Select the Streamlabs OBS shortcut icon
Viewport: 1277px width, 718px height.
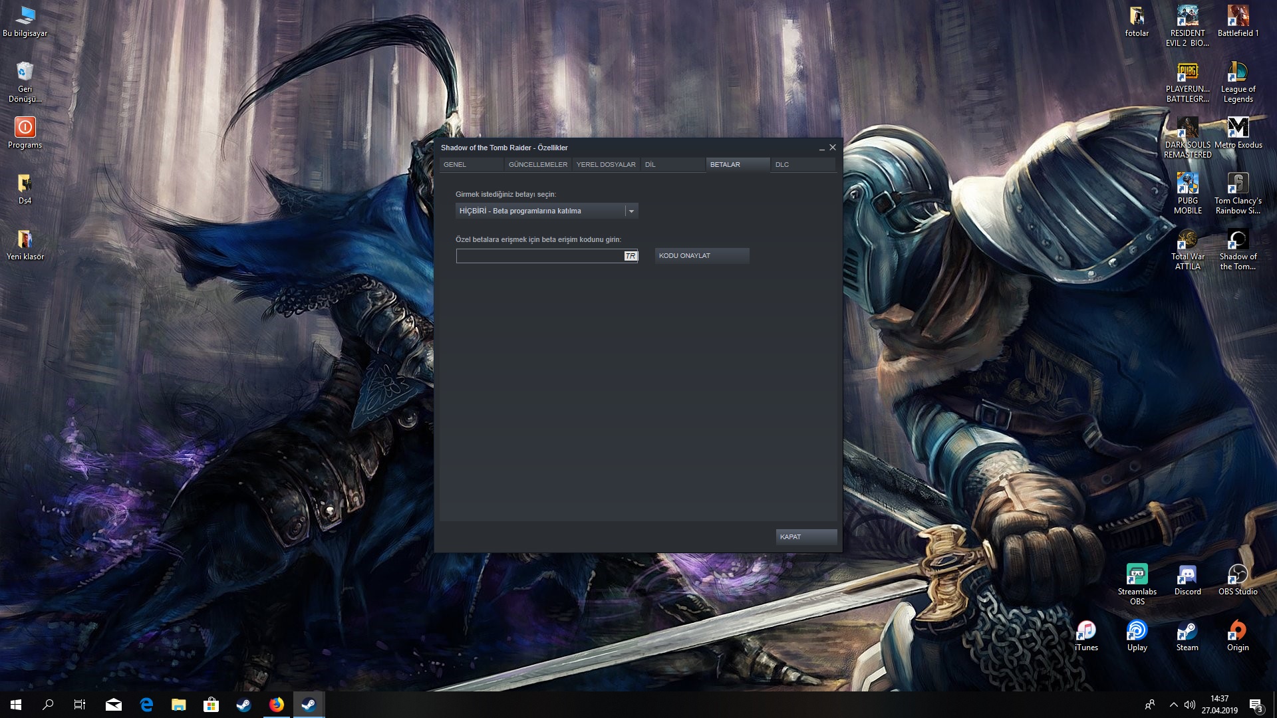pyautogui.click(x=1137, y=584)
